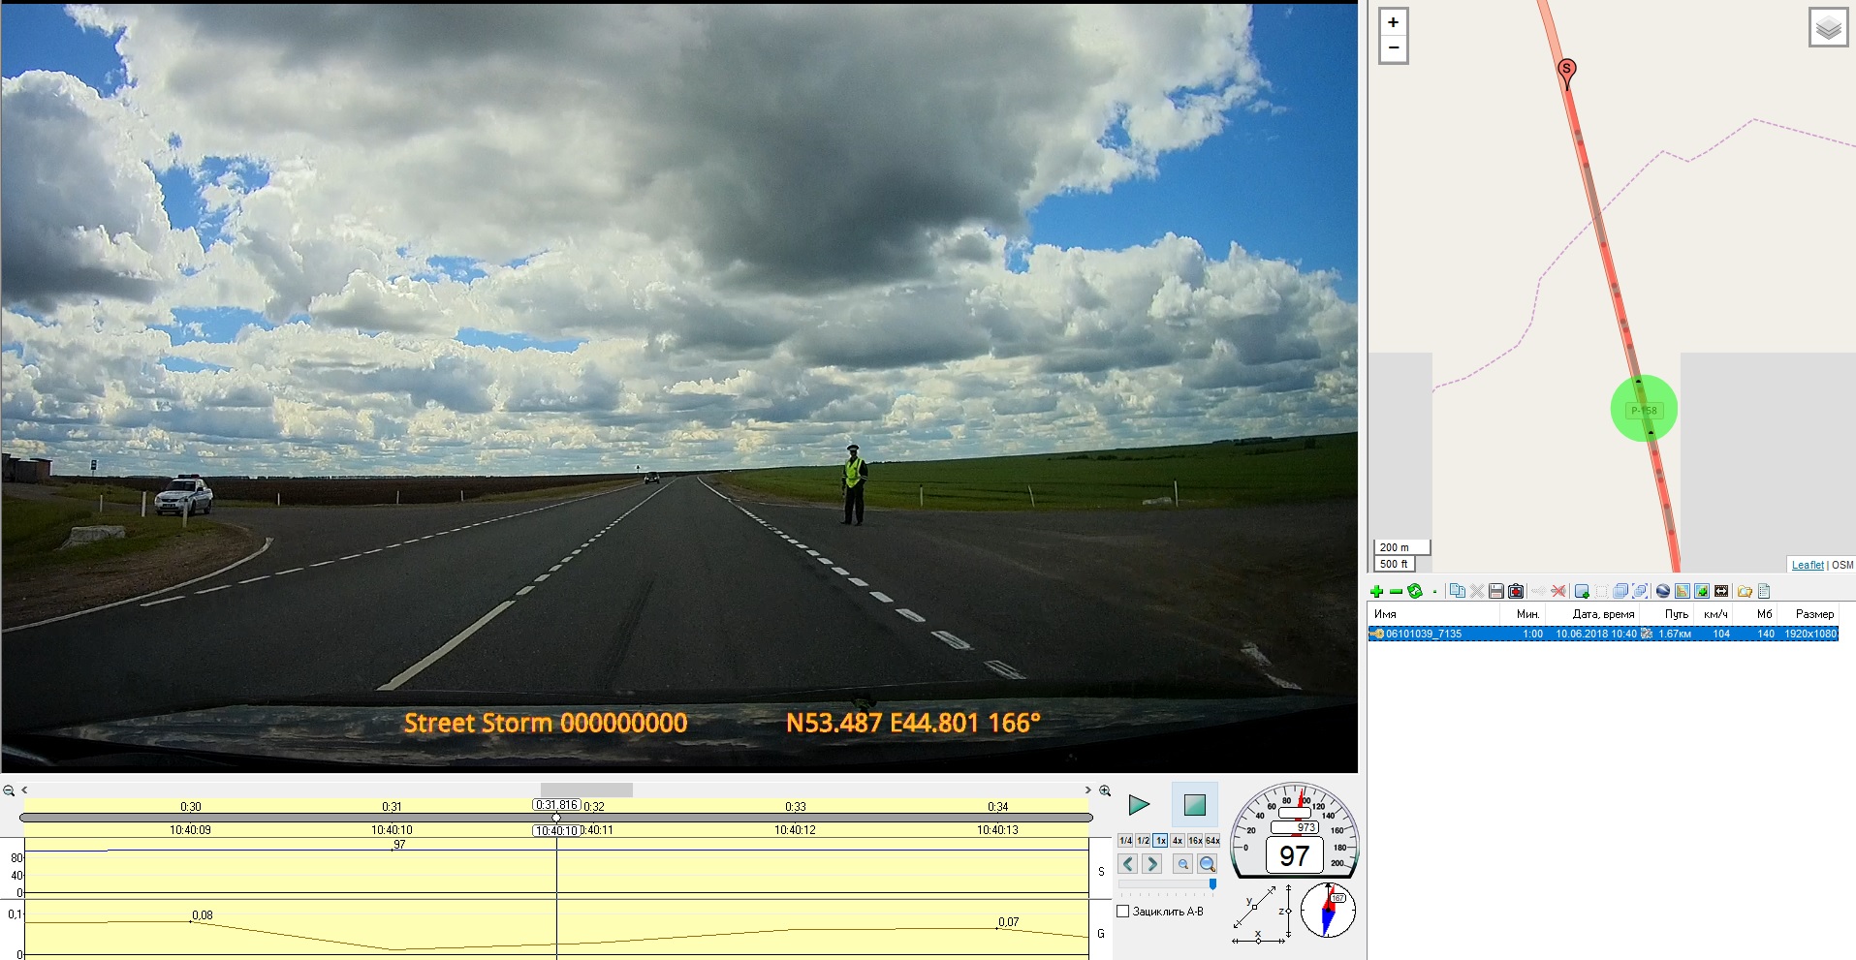Click the green refresh arrows icon

tap(1415, 591)
